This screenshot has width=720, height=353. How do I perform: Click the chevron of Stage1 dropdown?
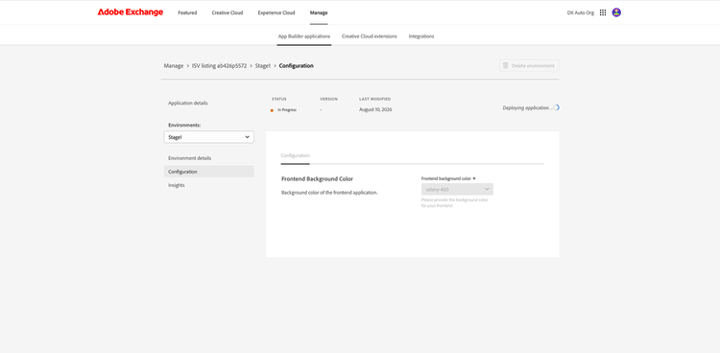tap(247, 137)
